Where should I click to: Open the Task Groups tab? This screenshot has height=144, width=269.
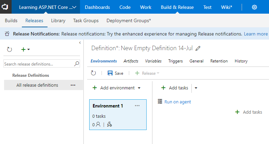86,20
